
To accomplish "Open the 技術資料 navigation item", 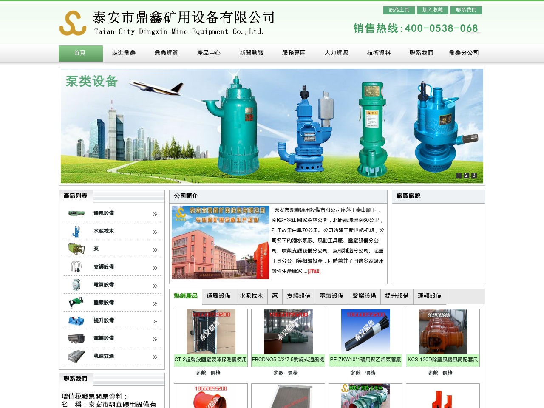I will coord(379,53).
